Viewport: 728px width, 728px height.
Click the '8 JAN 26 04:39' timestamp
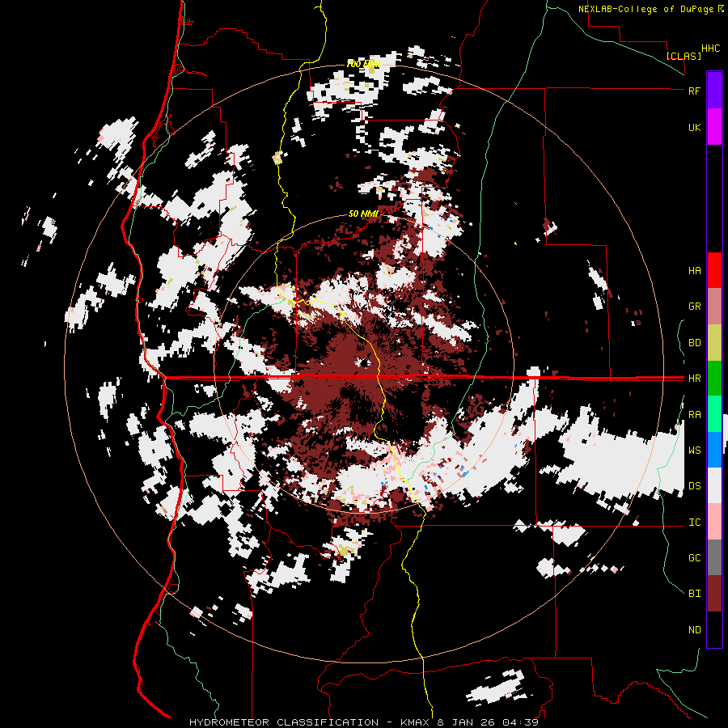pyautogui.click(x=488, y=722)
